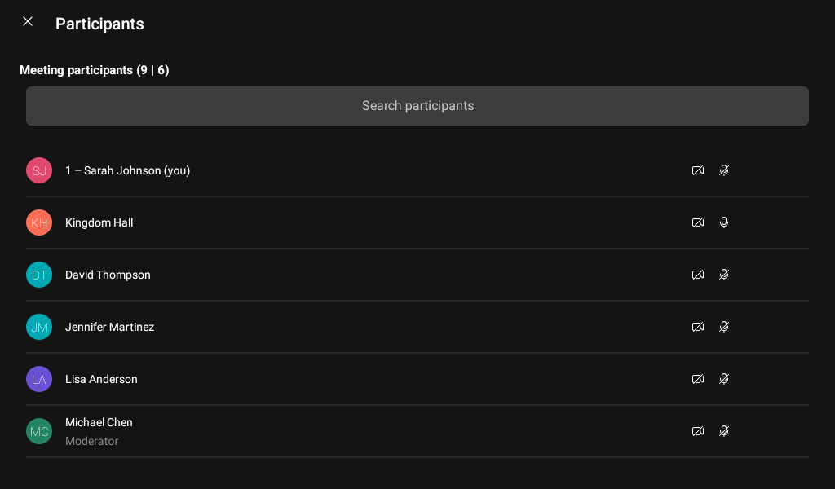The width and height of the screenshot is (835, 489).
Task: Click Sarah Johnson's muted microphone icon
Action: tap(724, 170)
